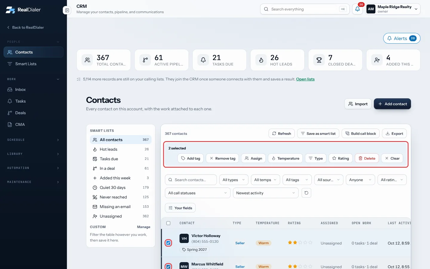Change sort from Newest activity dropdown

(266, 193)
